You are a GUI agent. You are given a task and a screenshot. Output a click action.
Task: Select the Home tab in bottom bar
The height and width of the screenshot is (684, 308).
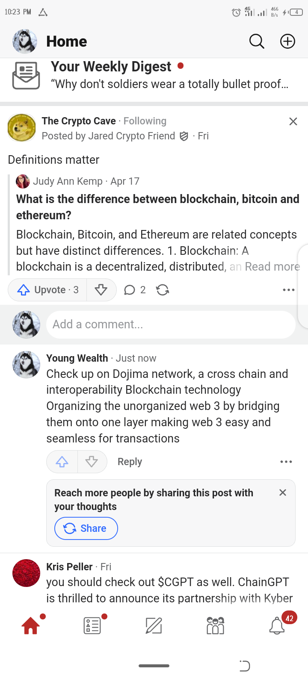31,626
